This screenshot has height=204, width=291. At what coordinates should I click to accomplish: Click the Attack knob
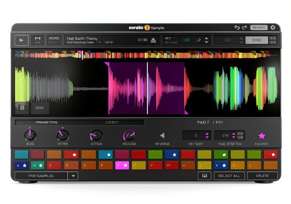click(97, 135)
